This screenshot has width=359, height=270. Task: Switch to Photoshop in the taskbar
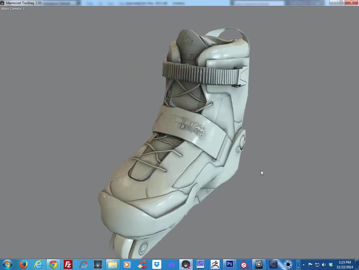click(x=230, y=264)
